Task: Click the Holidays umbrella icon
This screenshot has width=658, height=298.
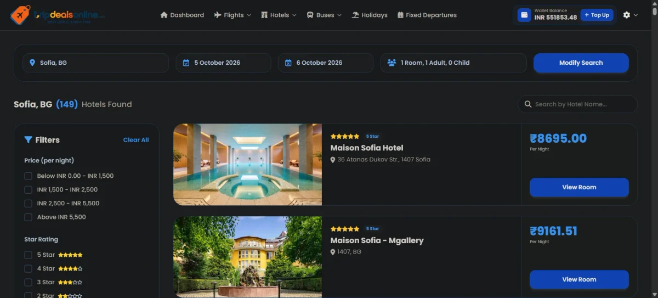Action: [x=355, y=15]
